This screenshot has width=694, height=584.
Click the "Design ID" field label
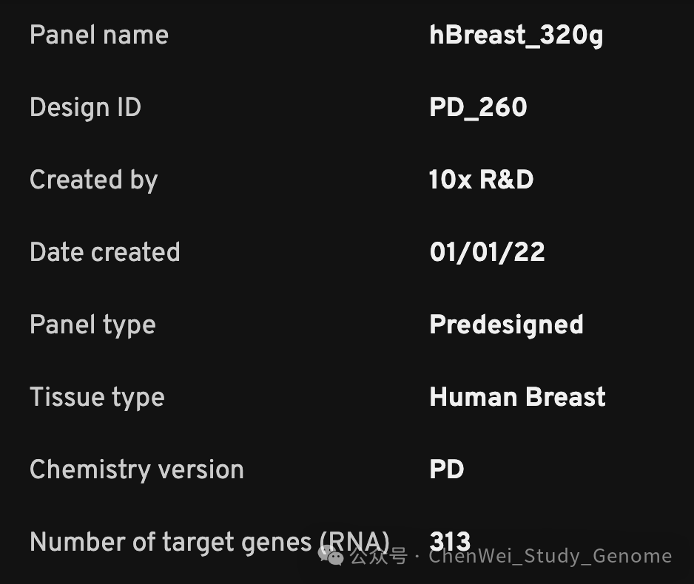click(85, 107)
